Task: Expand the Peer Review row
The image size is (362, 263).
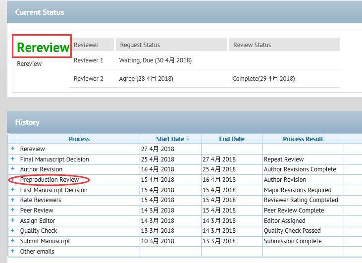Action: [13, 210]
